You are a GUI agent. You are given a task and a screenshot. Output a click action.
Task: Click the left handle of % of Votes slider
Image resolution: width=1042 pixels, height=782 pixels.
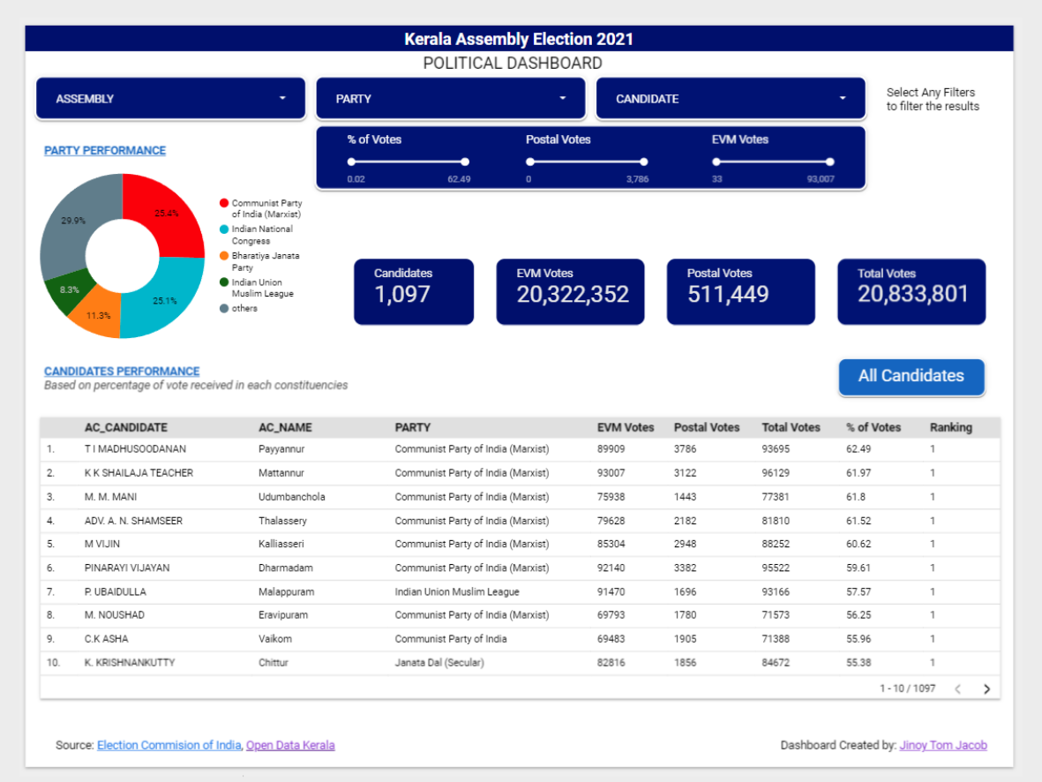pyautogui.click(x=351, y=162)
